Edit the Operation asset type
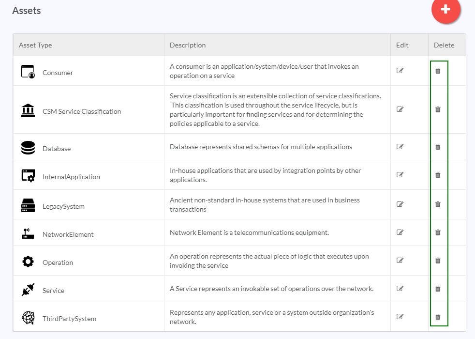 (400, 261)
